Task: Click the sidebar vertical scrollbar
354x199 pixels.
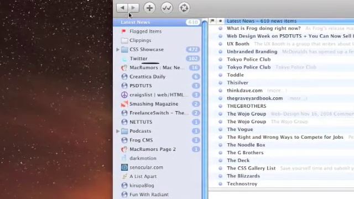Action: (x=205, y=109)
